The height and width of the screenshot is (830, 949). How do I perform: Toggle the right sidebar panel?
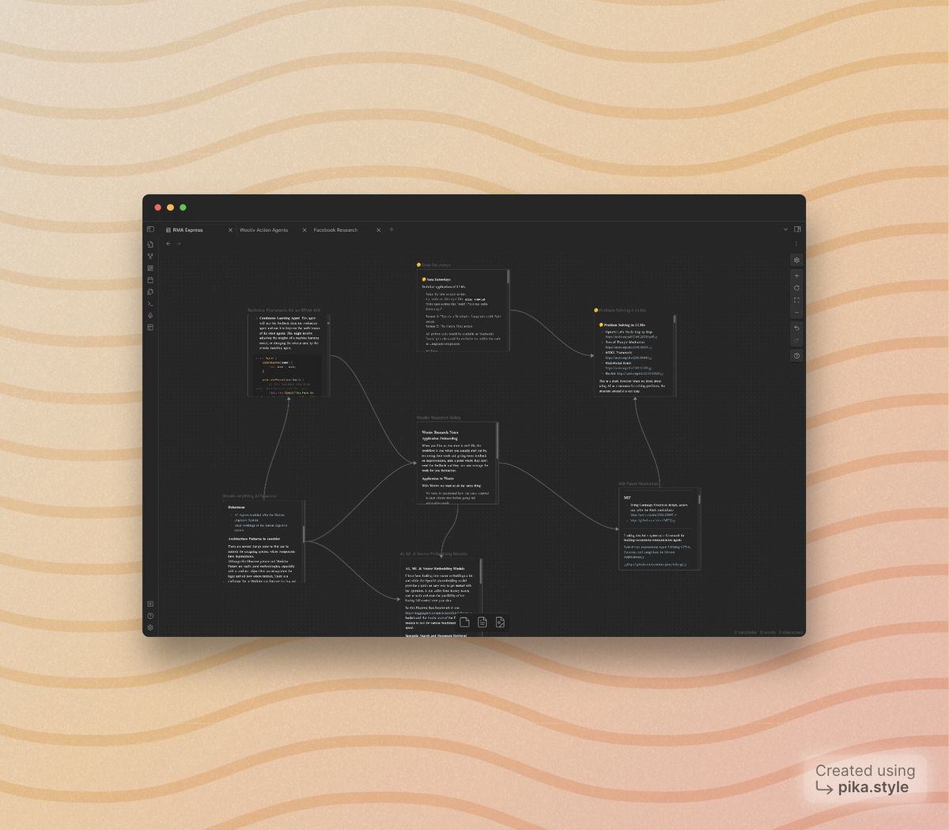(x=797, y=229)
